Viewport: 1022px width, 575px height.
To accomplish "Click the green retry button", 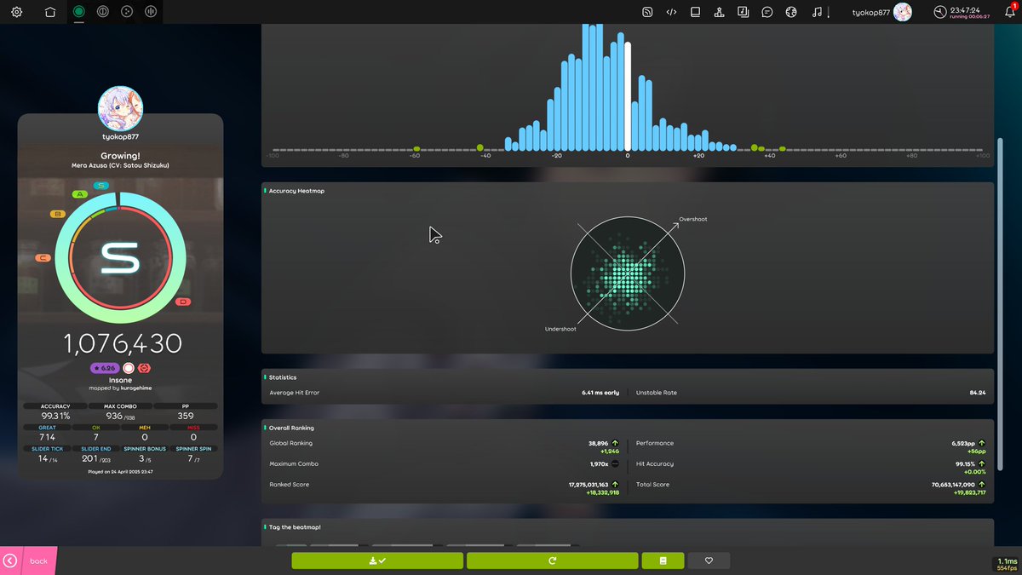I will point(552,561).
